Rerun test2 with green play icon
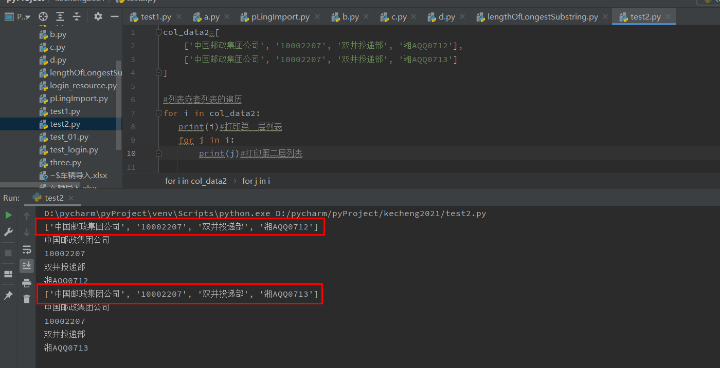This screenshot has width=720, height=368. coord(8,215)
